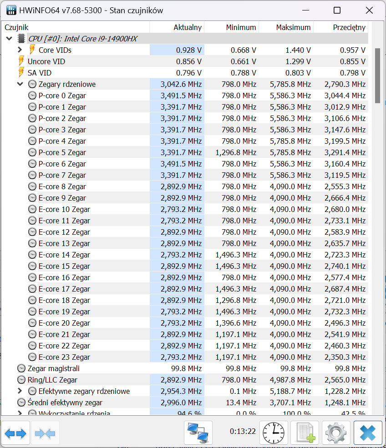Viewport: 386px width, 448px height.
Task: Click the expand columns blue arrows button
Action: [15, 433]
